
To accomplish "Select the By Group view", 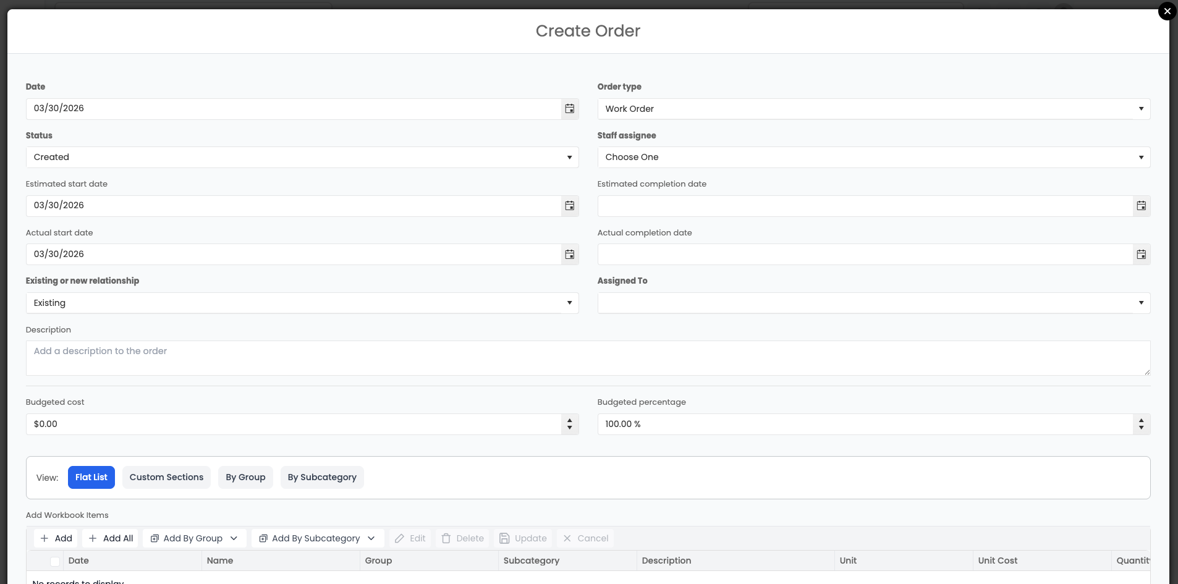I will 245,477.
